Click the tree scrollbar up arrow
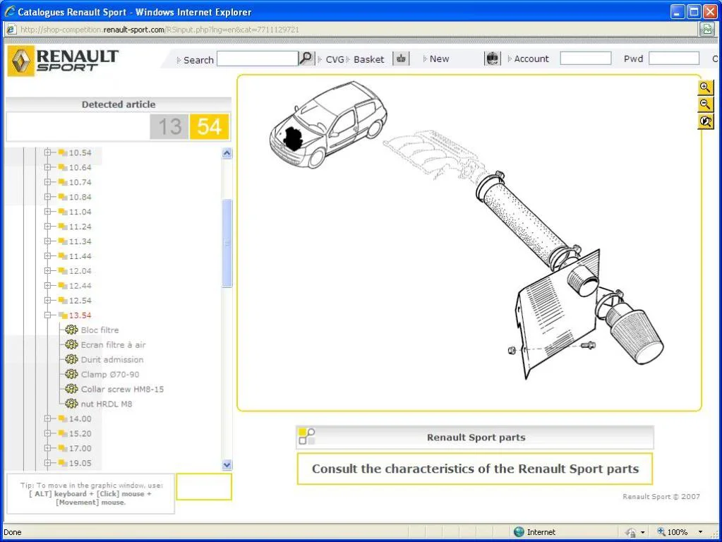 tap(227, 153)
